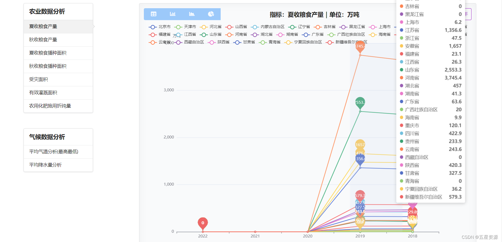The width and height of the screenshot is (502, 242).
Task: Toggle 山西省 legend item
Action: pyautogui.click(x=236, y=27)
